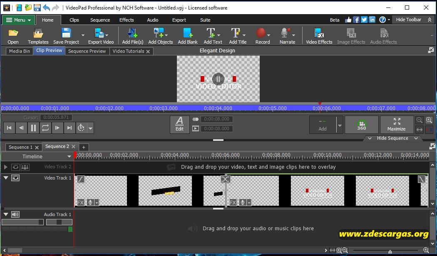Switch to Sequence Preview tab
Image resolution: width=437 pixels, height=256 pixels.
click(x=87, y=51)
